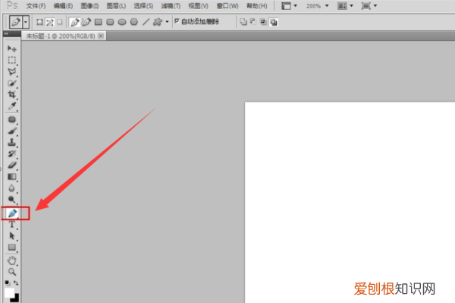Close the 未标题-1 document tab

click(x=101, y=36)
